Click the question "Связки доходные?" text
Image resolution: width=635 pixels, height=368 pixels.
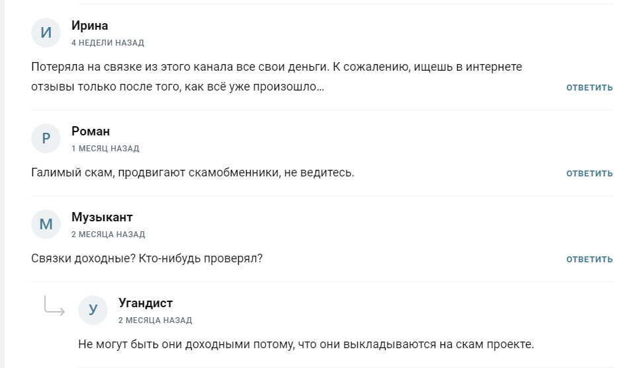pyautogui.click(x=147, y=258)
